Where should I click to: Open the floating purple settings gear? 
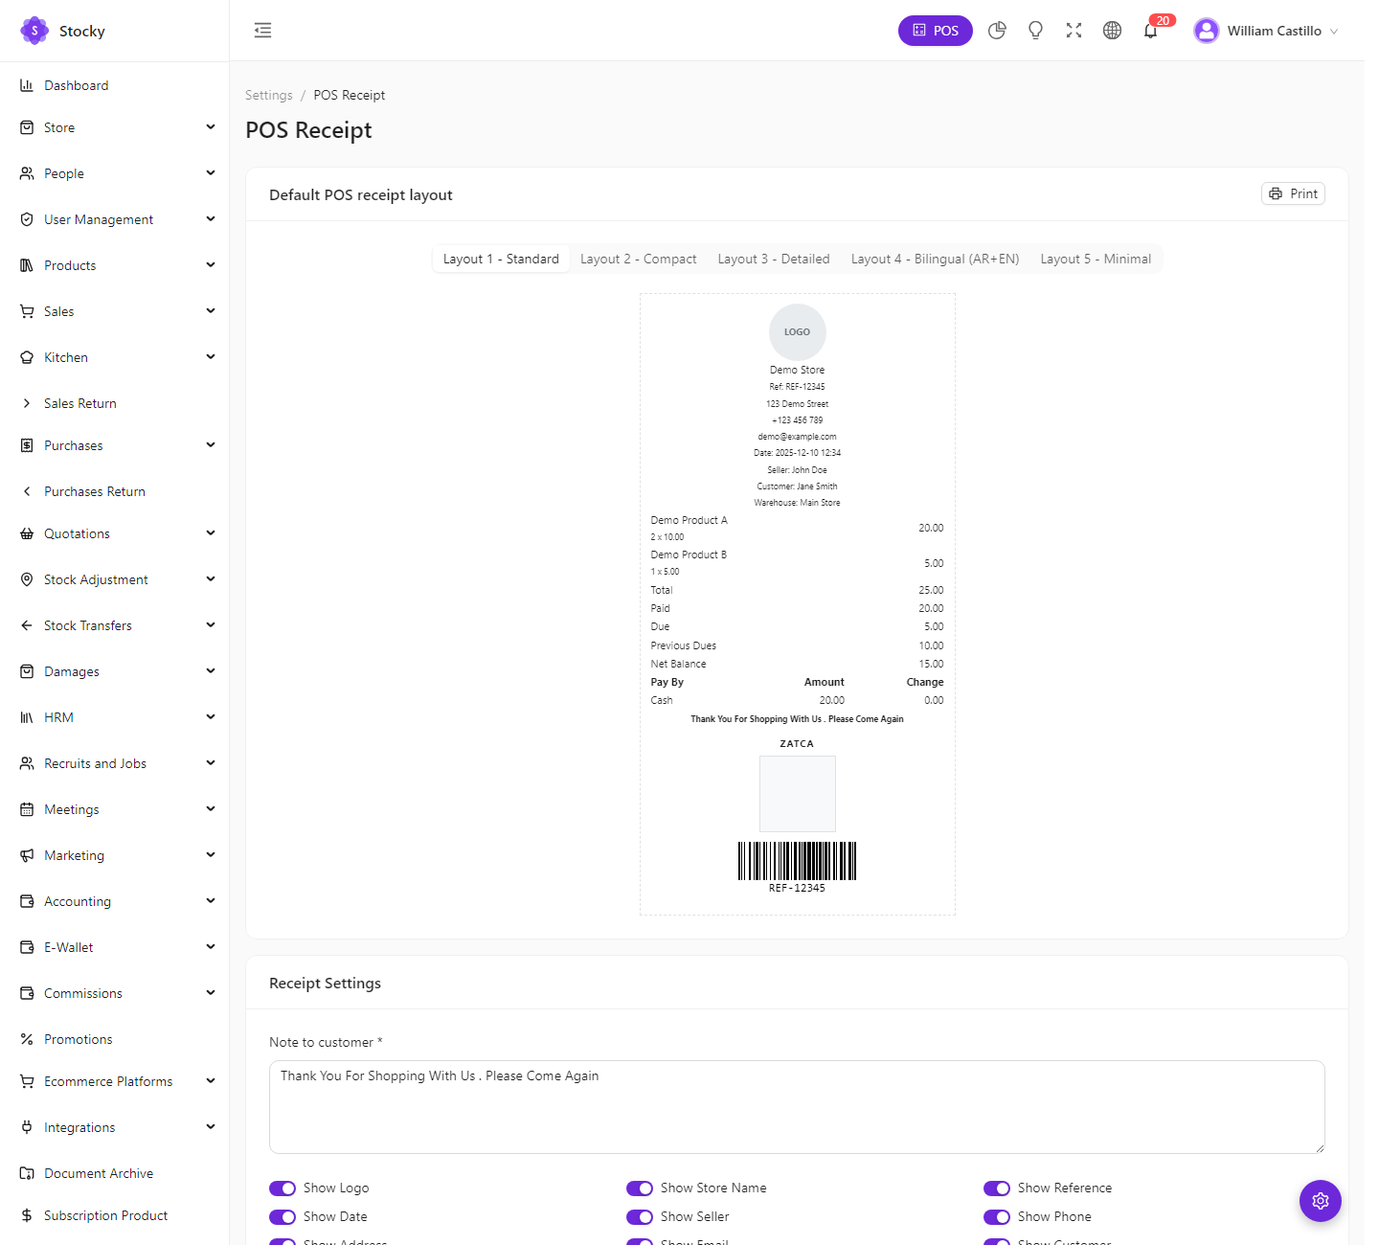point(1320,1200)
